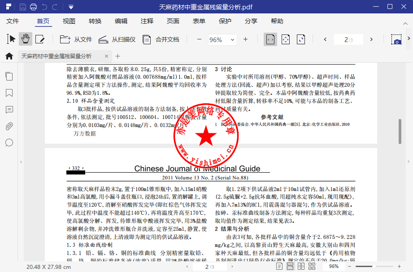Open the quick access customize dropdown
This screenshot has width=413, height=272.
(71, 7)
